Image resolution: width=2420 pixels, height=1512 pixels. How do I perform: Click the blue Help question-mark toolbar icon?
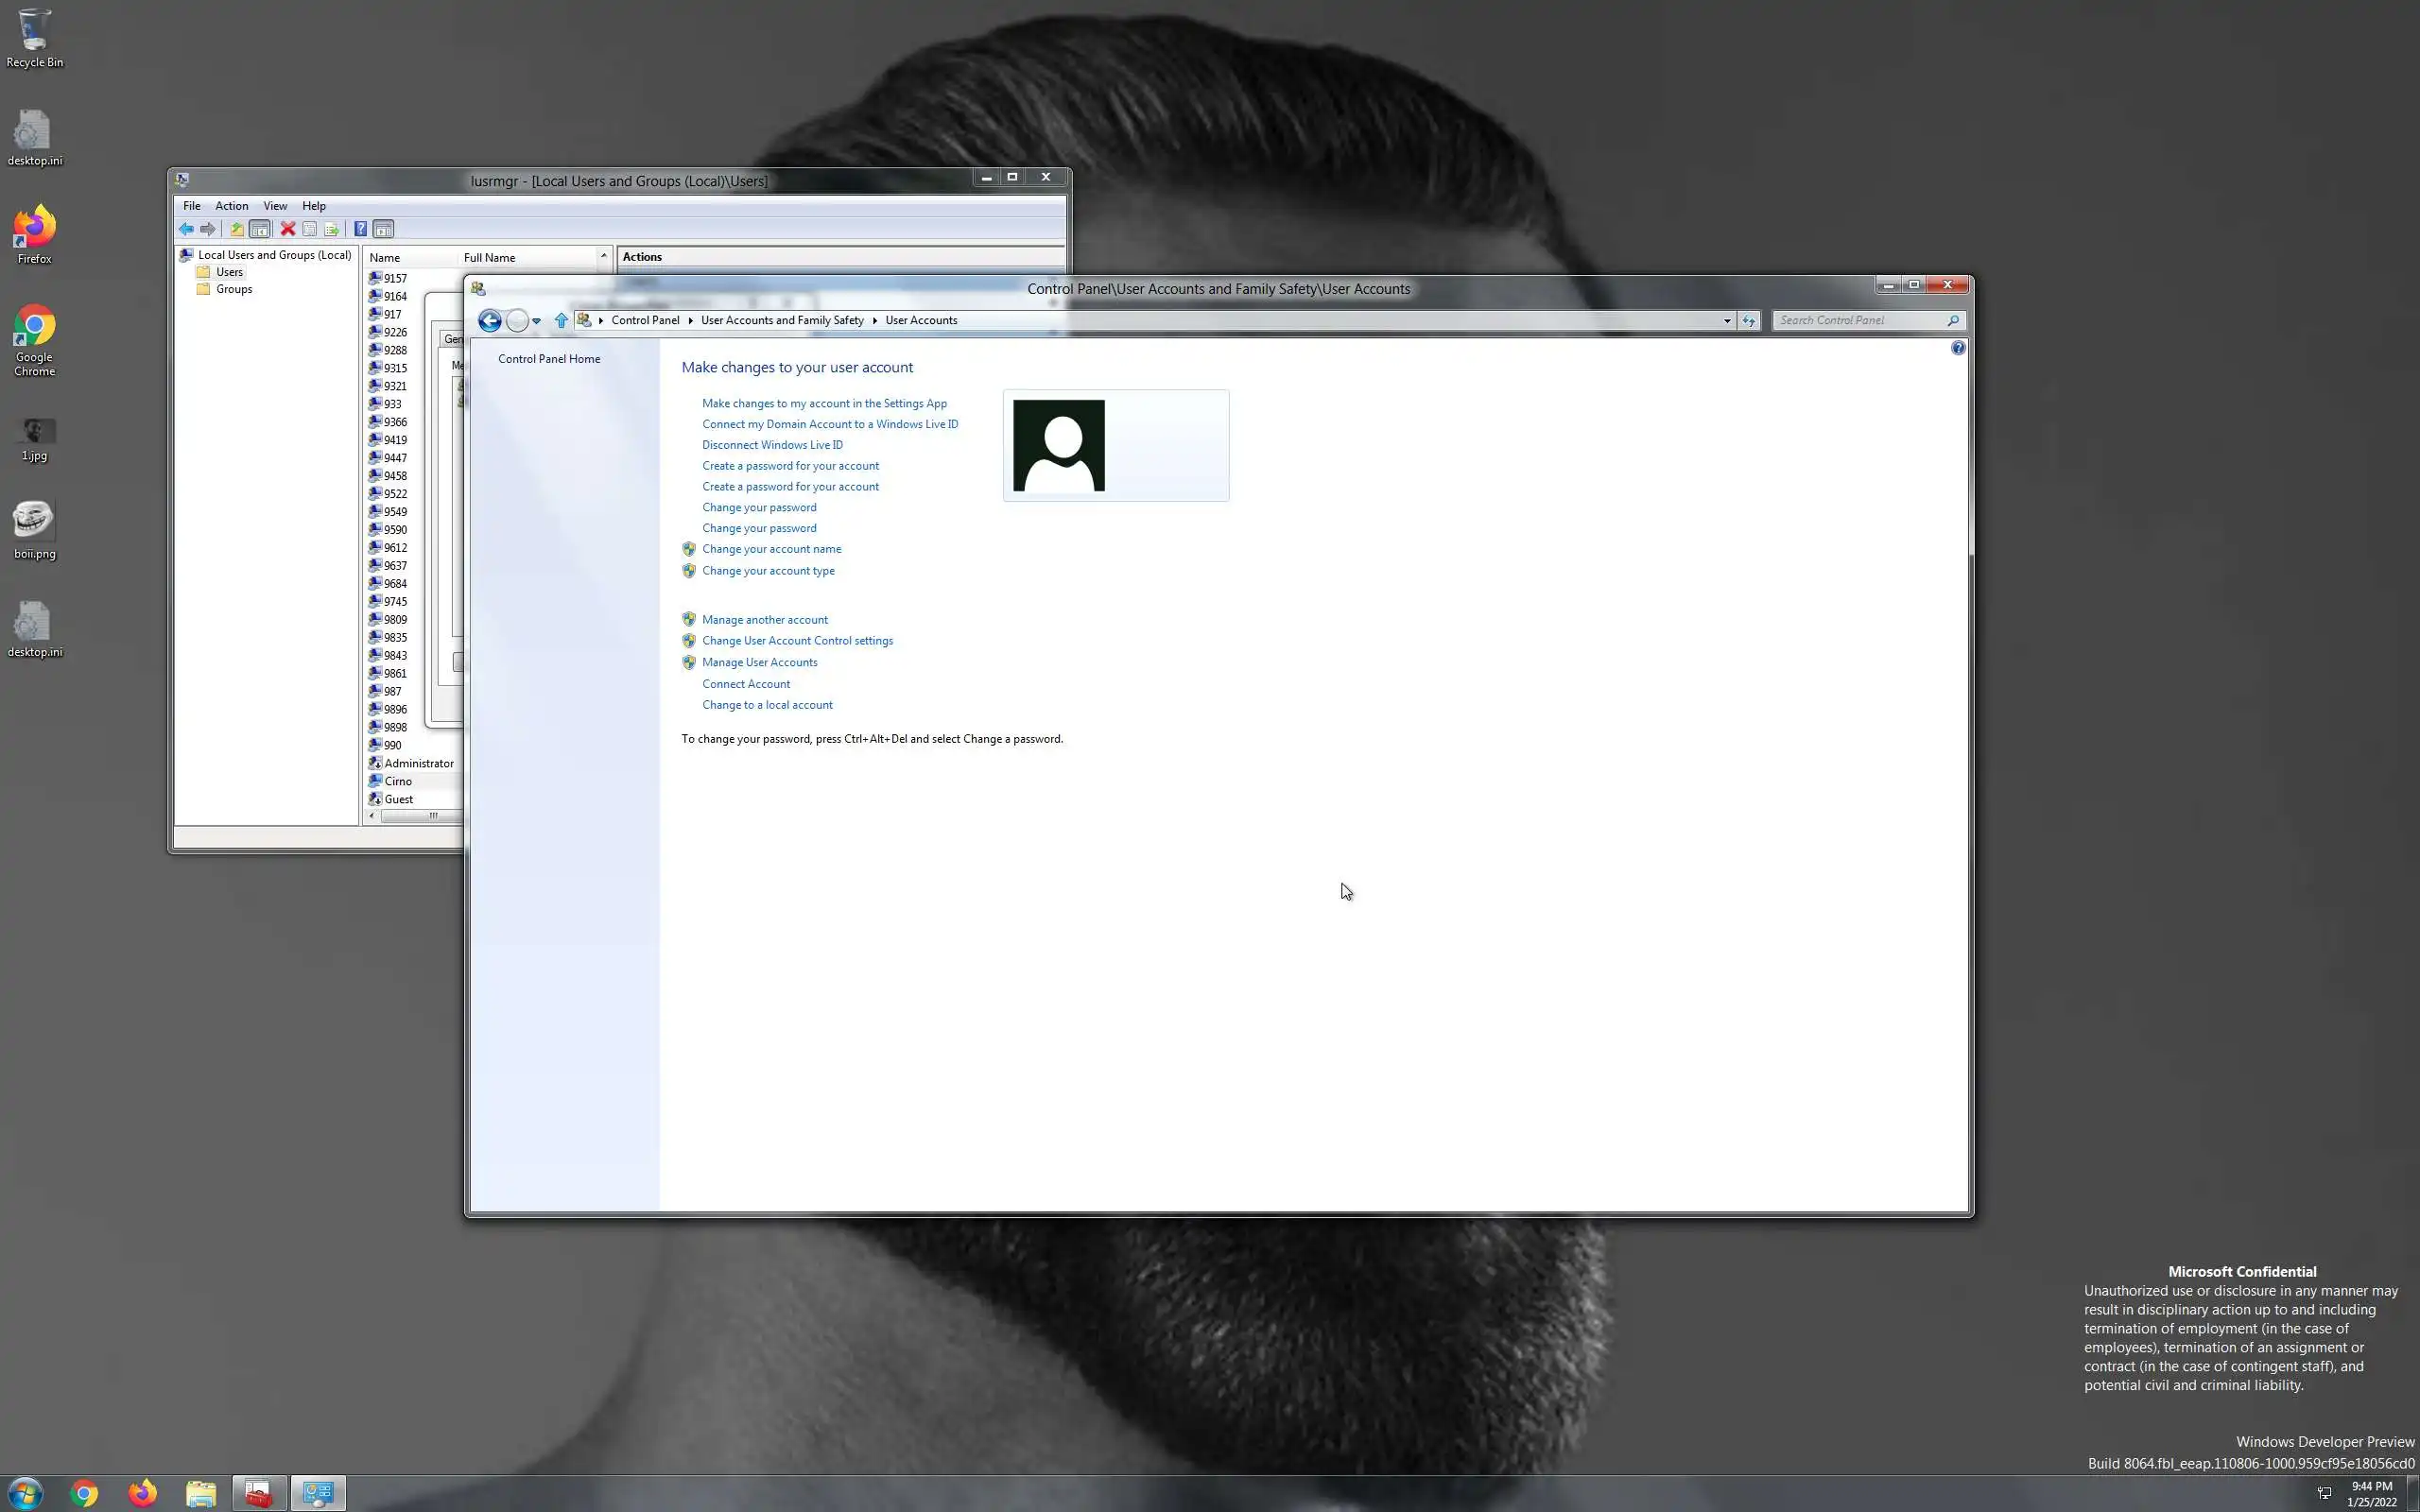(360, 229)
